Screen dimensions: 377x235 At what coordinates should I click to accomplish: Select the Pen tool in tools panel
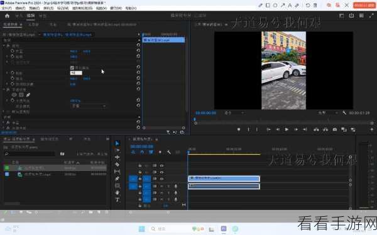(x=117, y=179)
